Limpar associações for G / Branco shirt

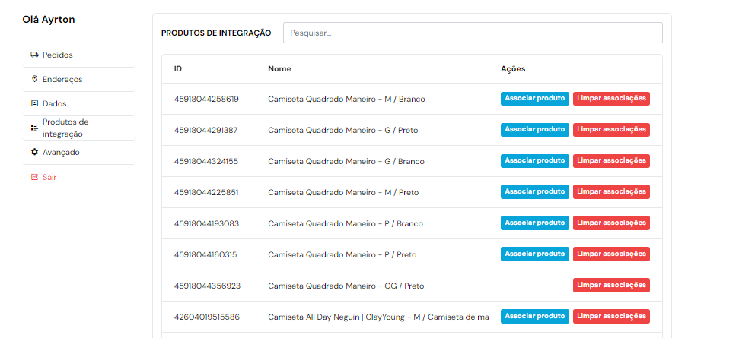pyautogui.click(x=611, y=161)
